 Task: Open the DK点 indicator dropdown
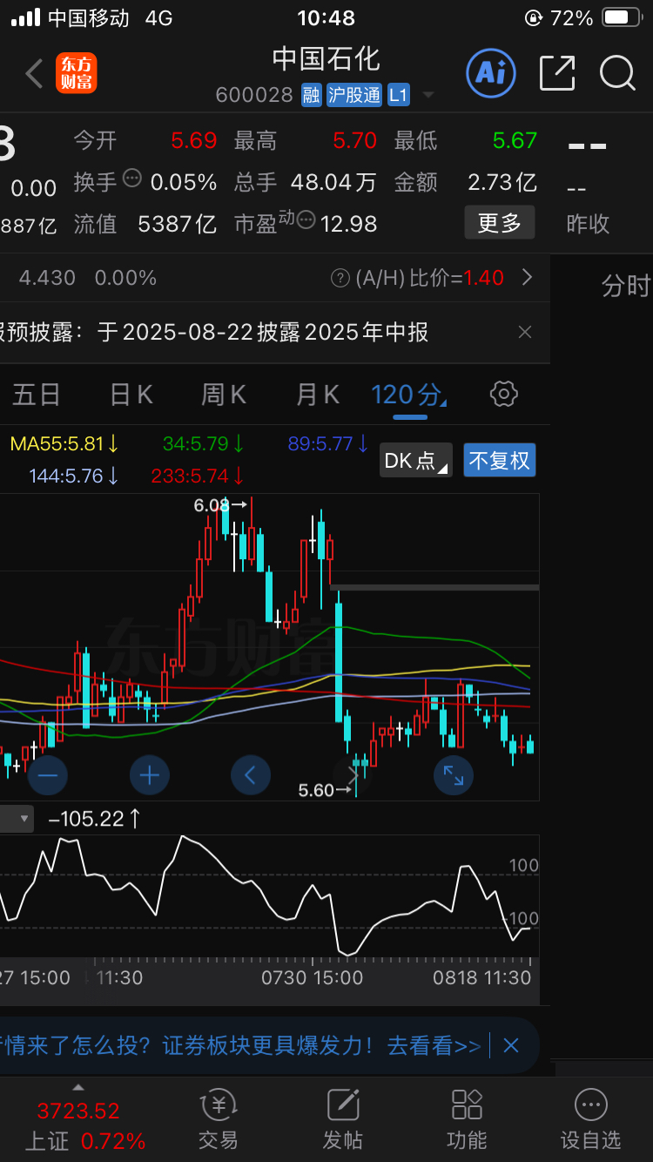416,460
